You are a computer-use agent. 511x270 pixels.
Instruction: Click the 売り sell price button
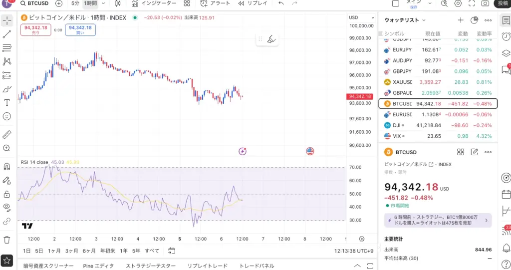point(36,29)
